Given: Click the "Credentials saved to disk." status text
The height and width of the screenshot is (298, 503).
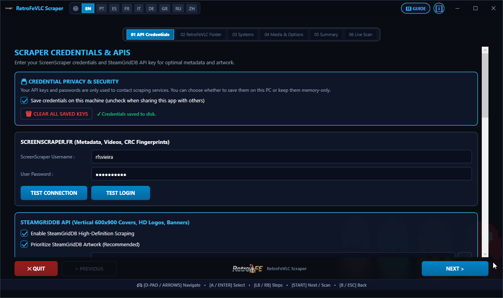Looking at the screenshot, I should point(126,114).
